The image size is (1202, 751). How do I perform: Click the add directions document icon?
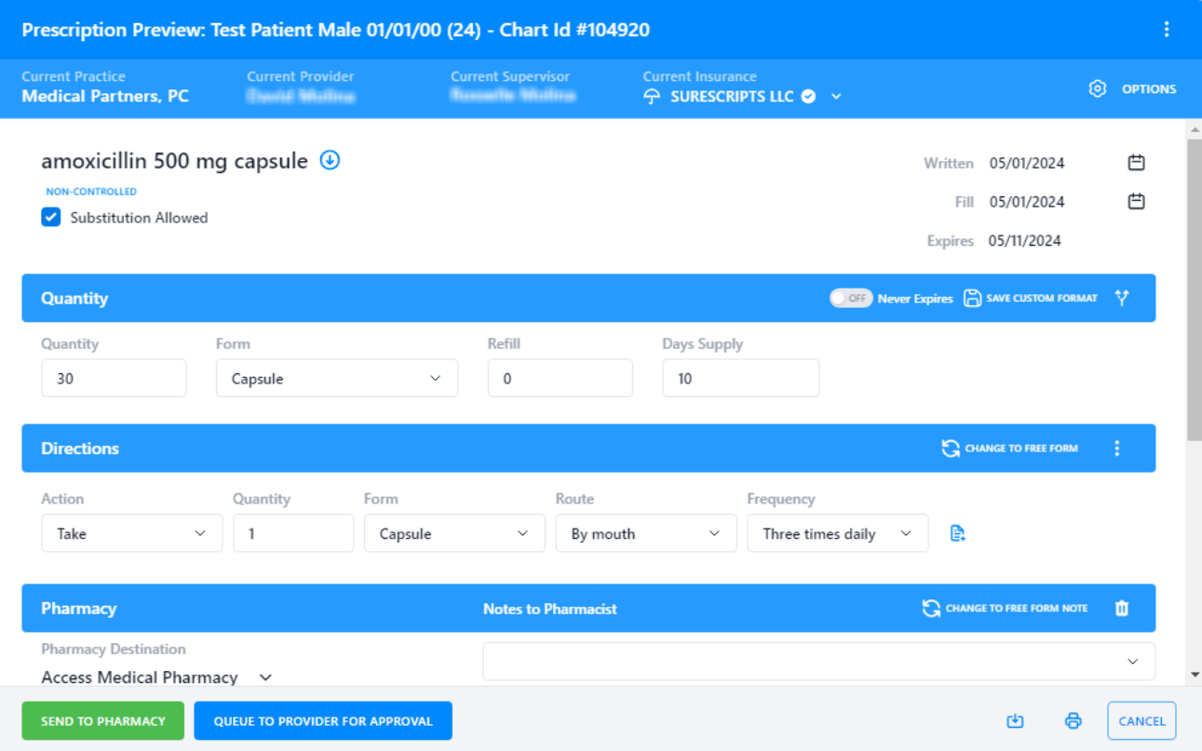pos(957,533)
